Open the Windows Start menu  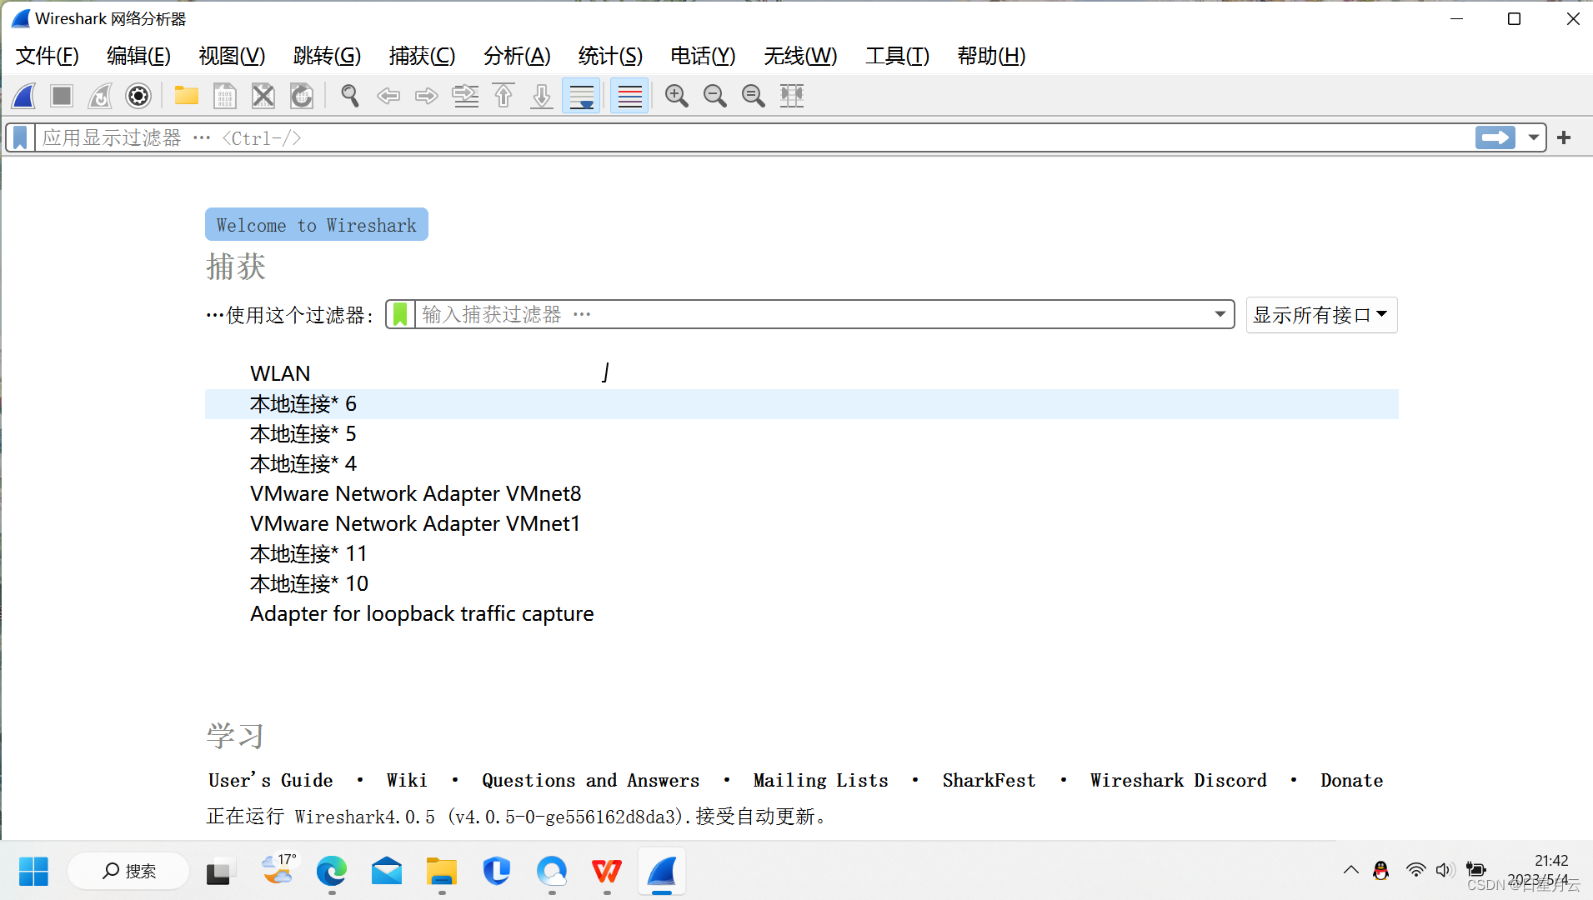(x=34, y=872)
